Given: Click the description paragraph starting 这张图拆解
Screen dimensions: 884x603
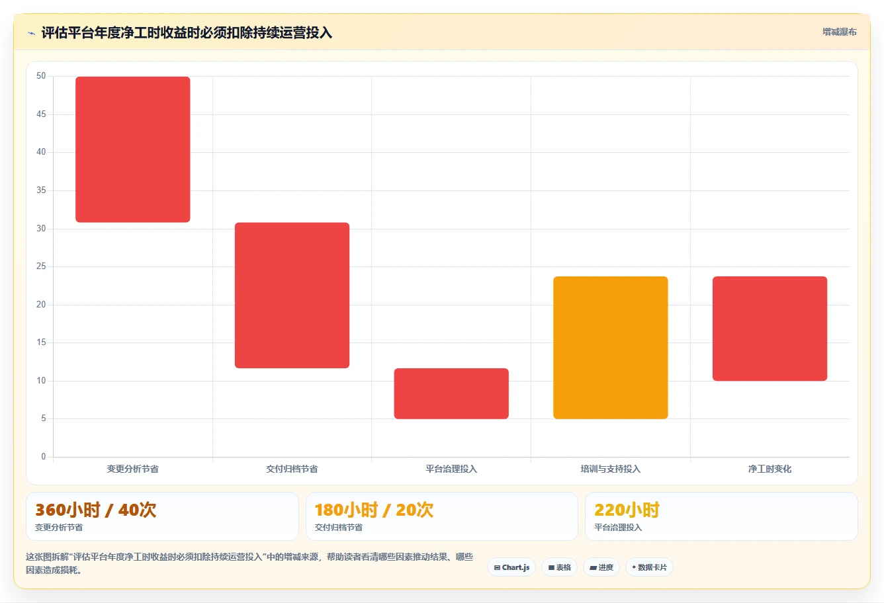Looking at the screenshot, I should click(x=249, y=563).
